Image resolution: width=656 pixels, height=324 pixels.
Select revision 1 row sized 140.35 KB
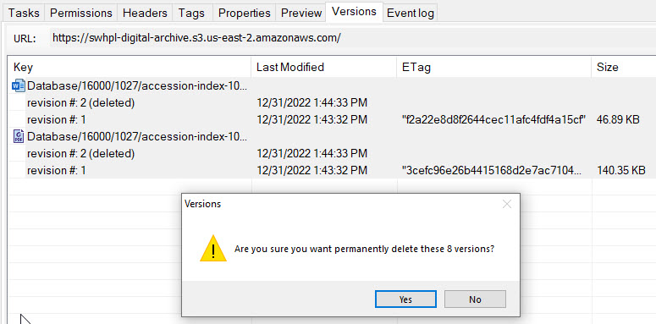[332, 170]
